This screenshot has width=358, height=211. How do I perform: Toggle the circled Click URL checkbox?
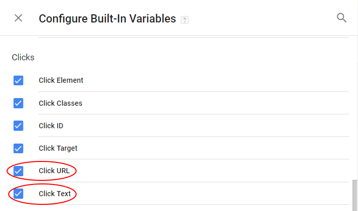(18, 171)
